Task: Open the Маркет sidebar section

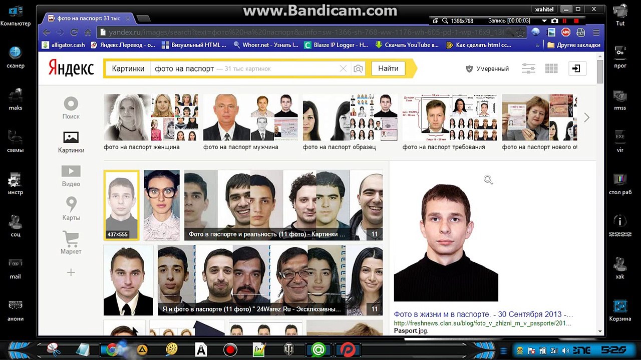Action: [71, 243]
